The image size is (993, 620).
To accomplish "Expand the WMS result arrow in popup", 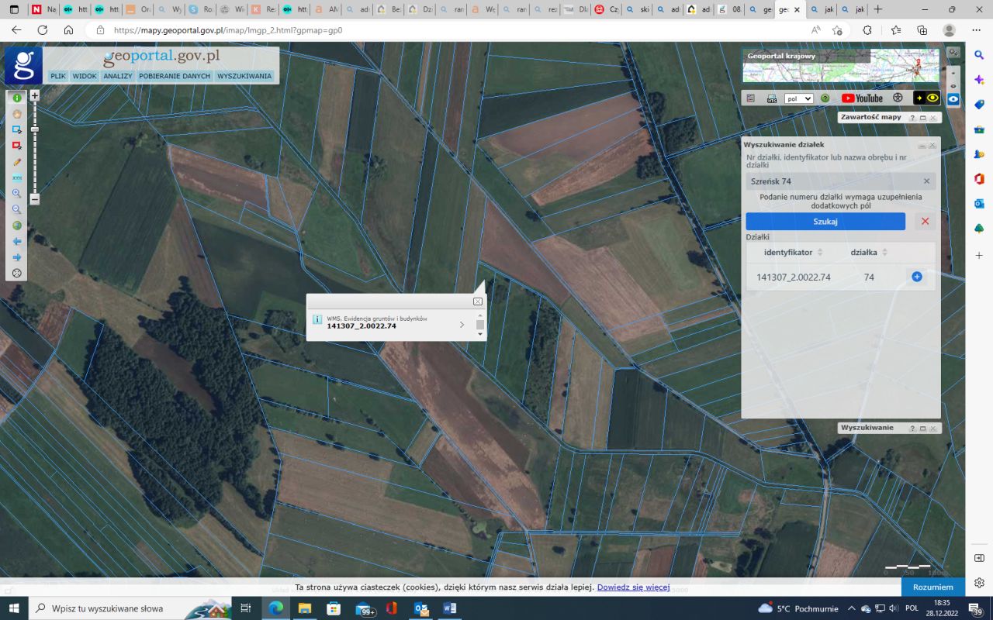I will [x=462, y=325].
